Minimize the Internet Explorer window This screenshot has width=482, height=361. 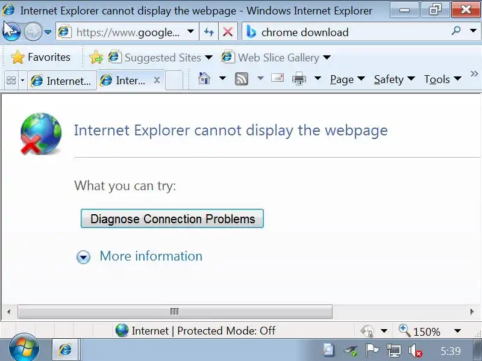[405, 10]
